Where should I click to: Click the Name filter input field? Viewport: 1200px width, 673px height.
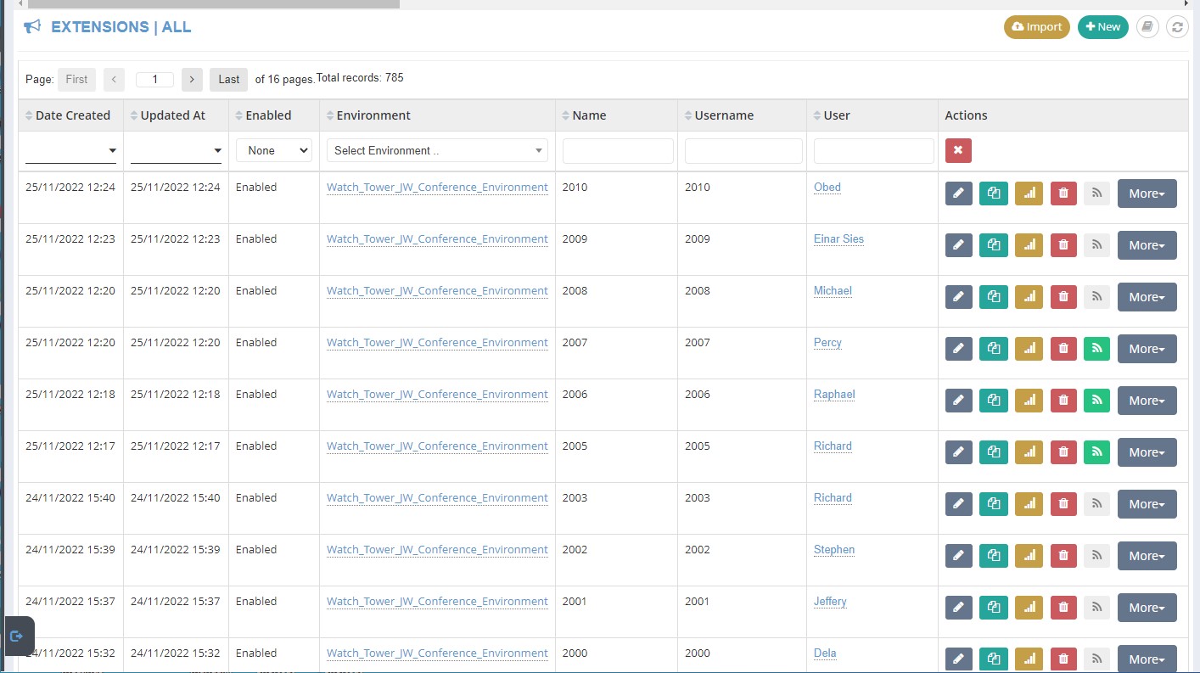tap(618, 151)
